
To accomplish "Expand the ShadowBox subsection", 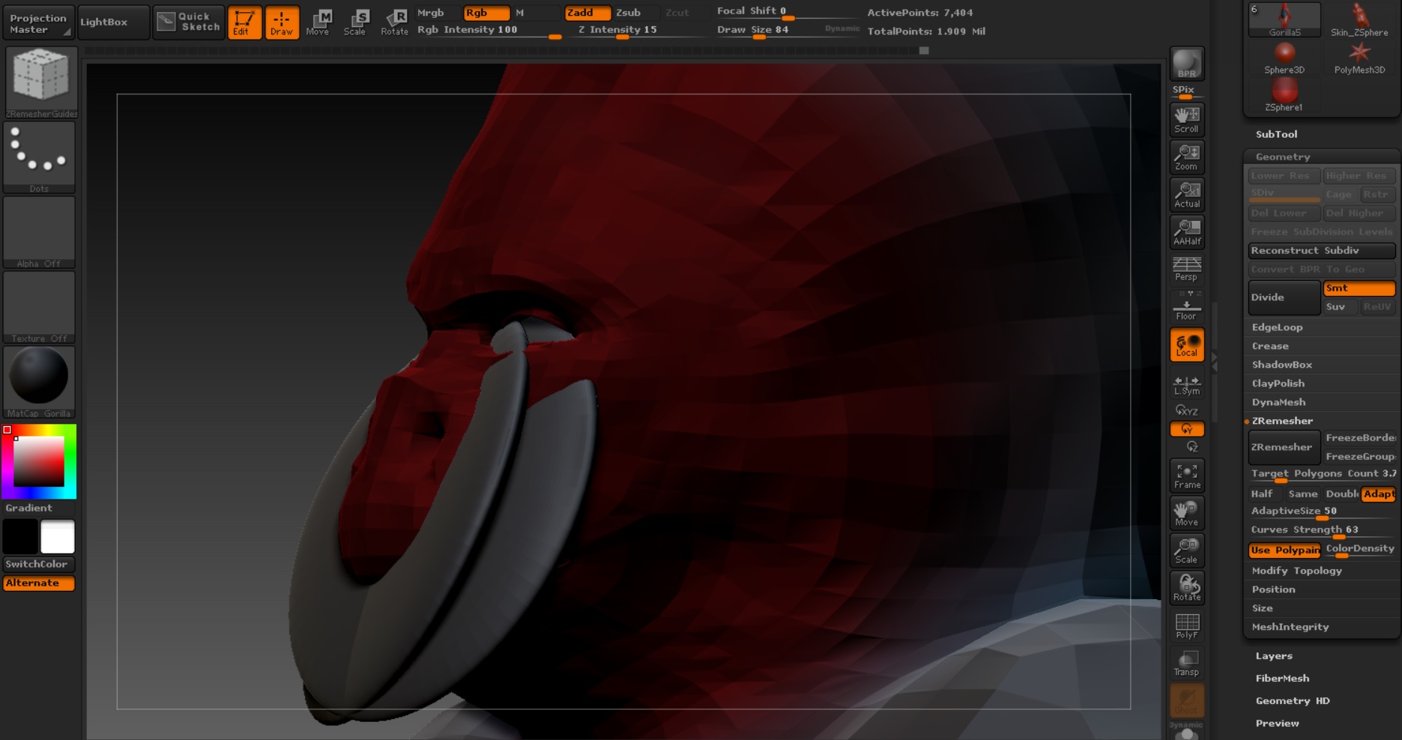I will (1281, 365).
